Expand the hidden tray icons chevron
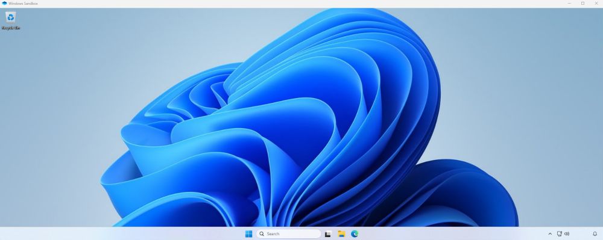The image size is (603, 240). pyautogui.click(x=550, y=234)
